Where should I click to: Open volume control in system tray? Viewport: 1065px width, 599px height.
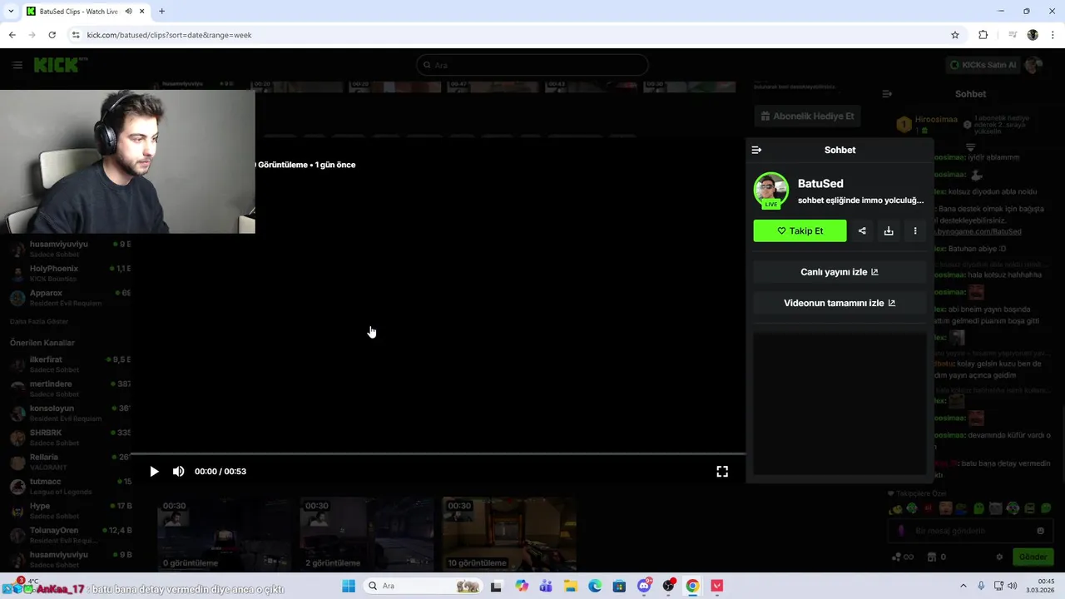coord(1013,586)
